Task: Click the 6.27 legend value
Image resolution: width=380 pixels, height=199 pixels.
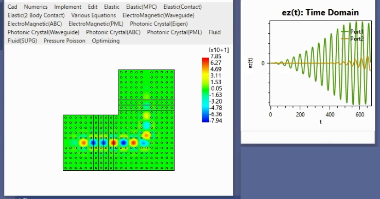Action: tap(216, 63)
